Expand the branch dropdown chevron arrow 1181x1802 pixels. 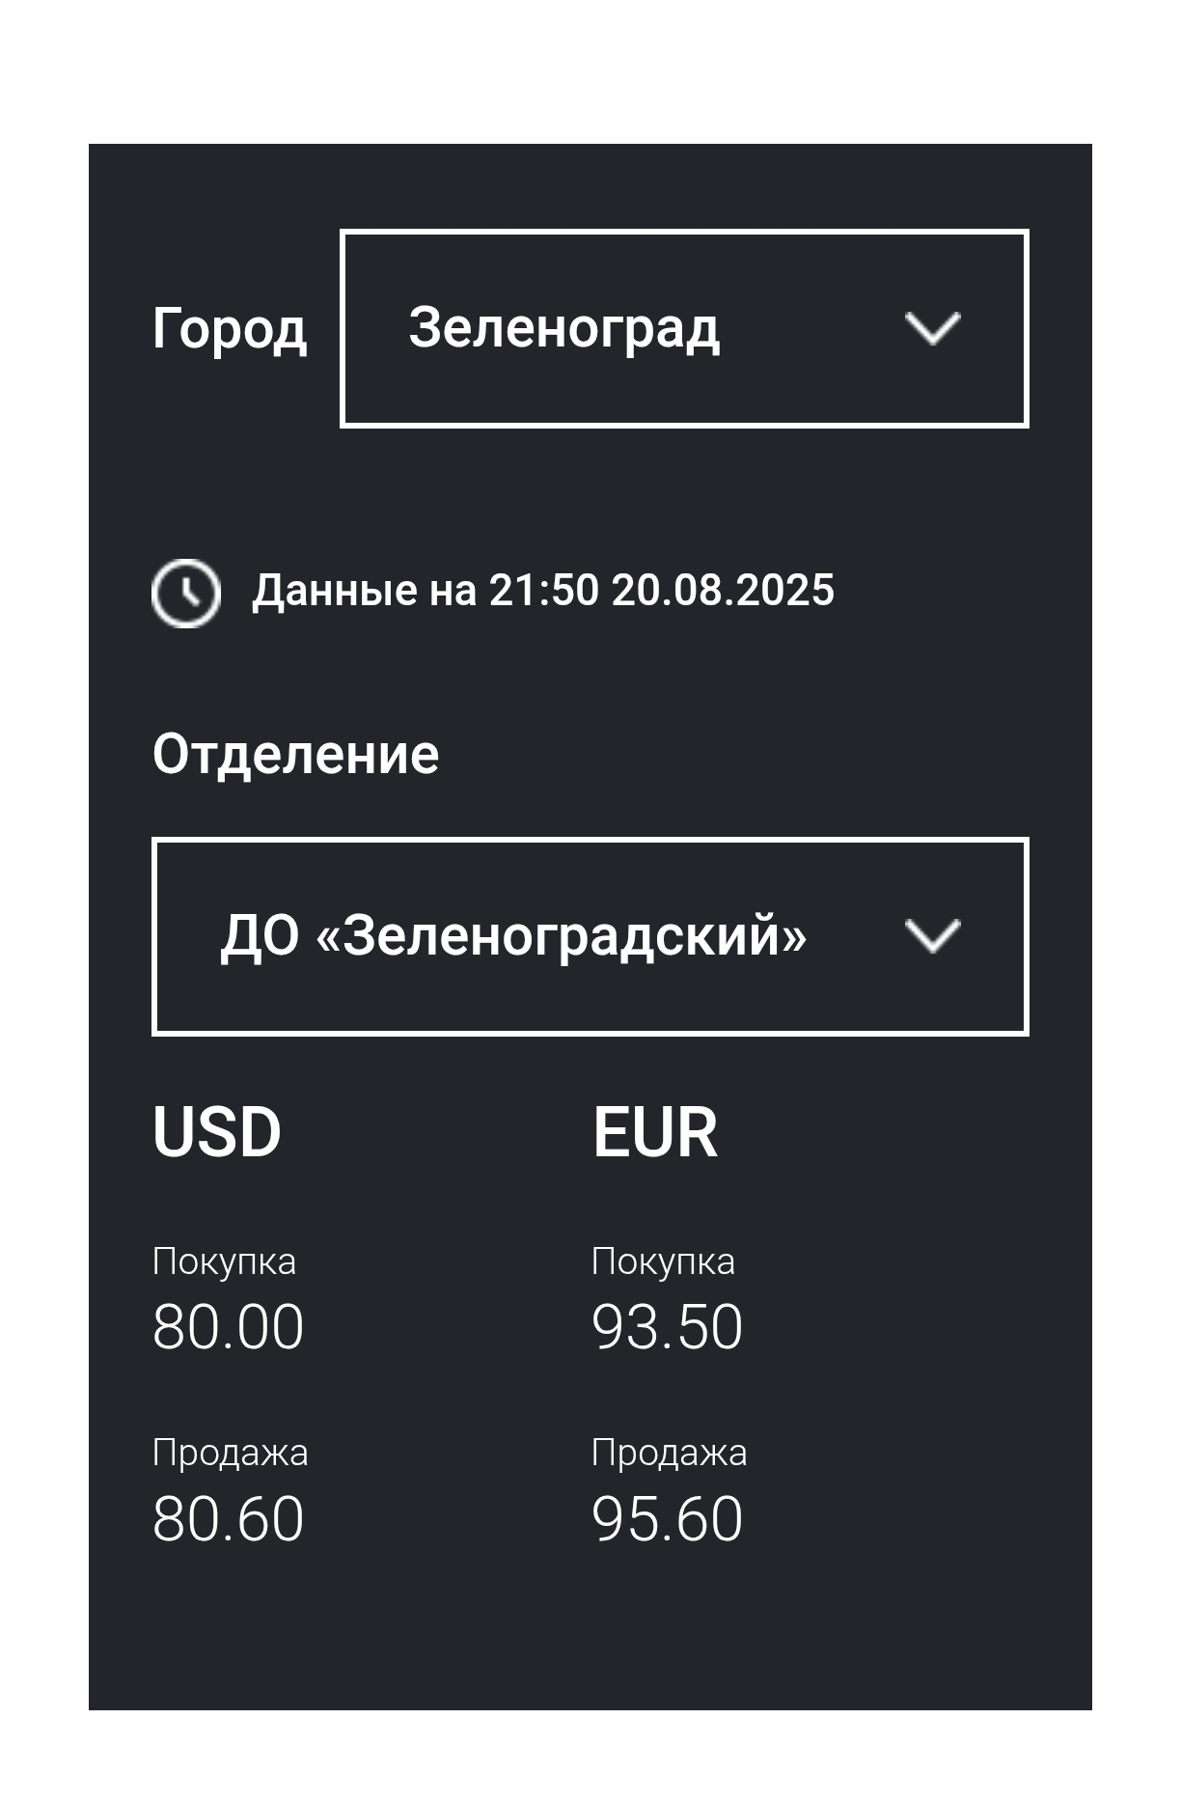tap(932, 936)
